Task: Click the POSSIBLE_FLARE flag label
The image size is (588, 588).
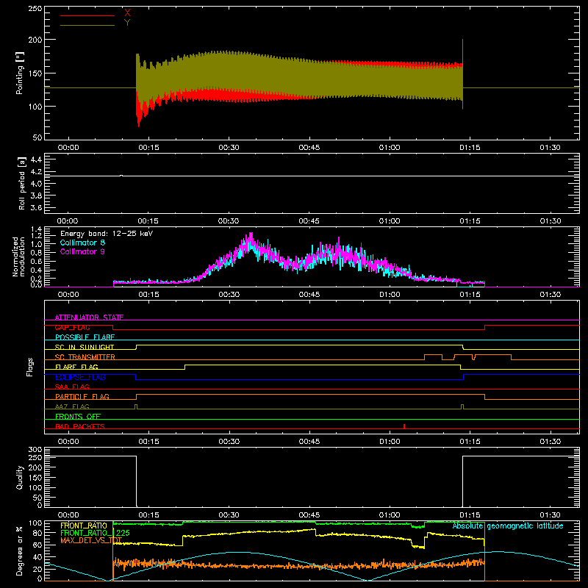Action: 85,337
